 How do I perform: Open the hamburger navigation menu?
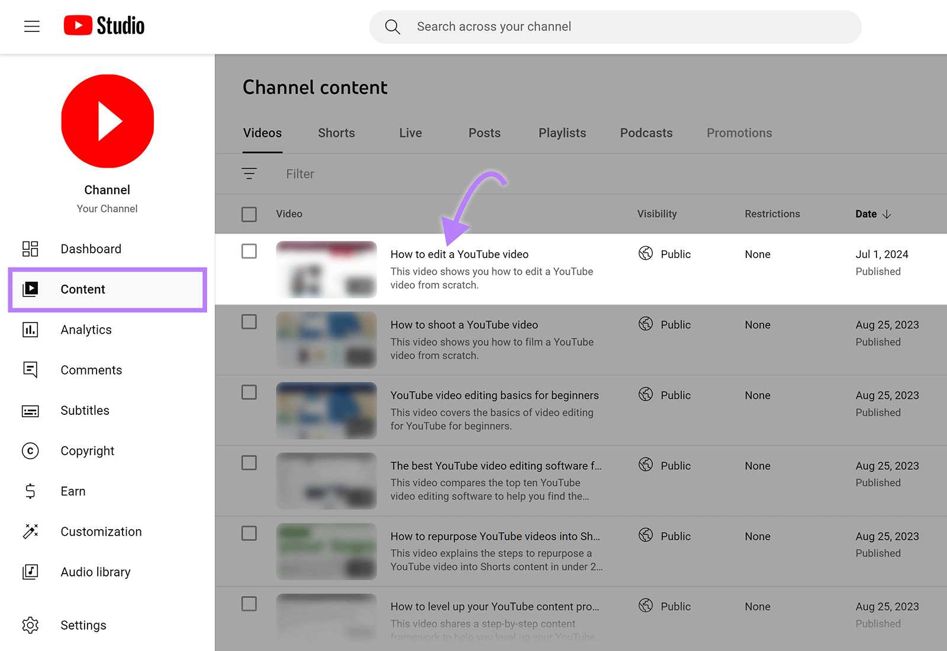[x=32, y=27]
